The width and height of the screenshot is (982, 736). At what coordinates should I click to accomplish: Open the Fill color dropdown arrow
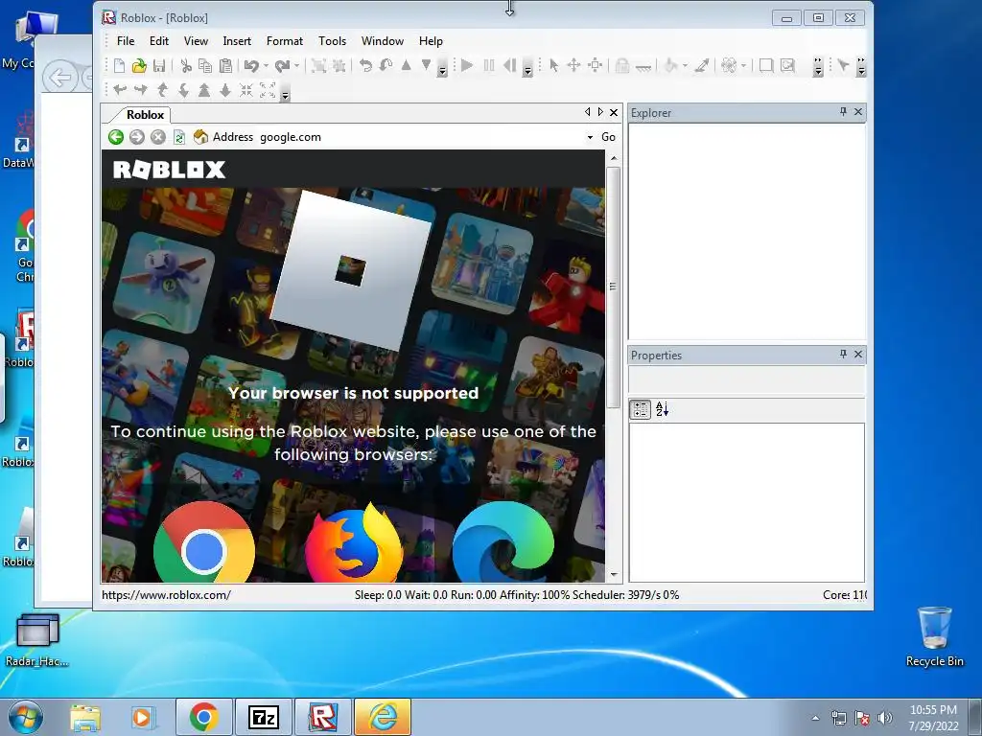pos(685,65)
